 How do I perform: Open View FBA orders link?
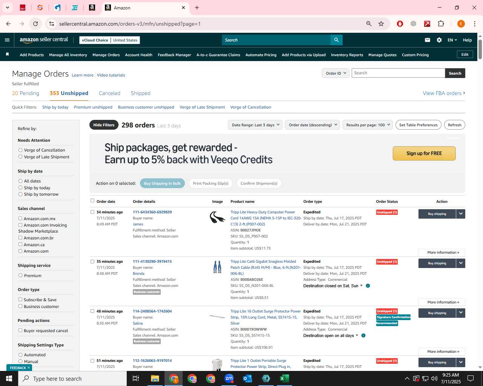tap(444, 93)
